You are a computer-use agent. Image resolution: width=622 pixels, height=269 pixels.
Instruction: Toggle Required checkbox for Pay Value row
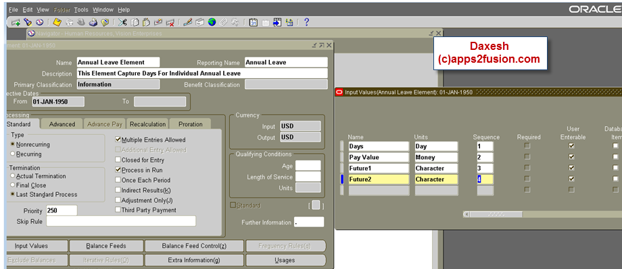pos(527,156)
